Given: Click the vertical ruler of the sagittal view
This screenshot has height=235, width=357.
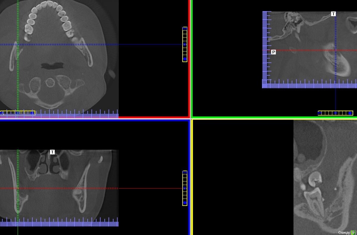Looking at the screenshot, I should pos(266,48).
